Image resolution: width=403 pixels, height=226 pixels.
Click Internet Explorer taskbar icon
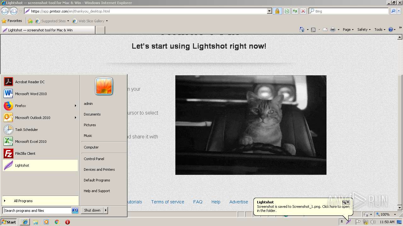pyautogui.click(x=25, y=222)
